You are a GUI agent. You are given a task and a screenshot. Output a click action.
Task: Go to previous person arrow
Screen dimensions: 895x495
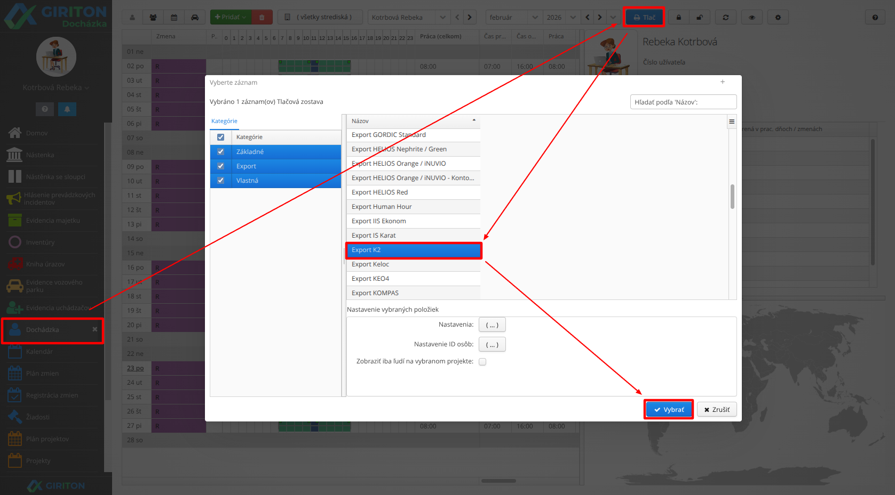pos(457,18)
